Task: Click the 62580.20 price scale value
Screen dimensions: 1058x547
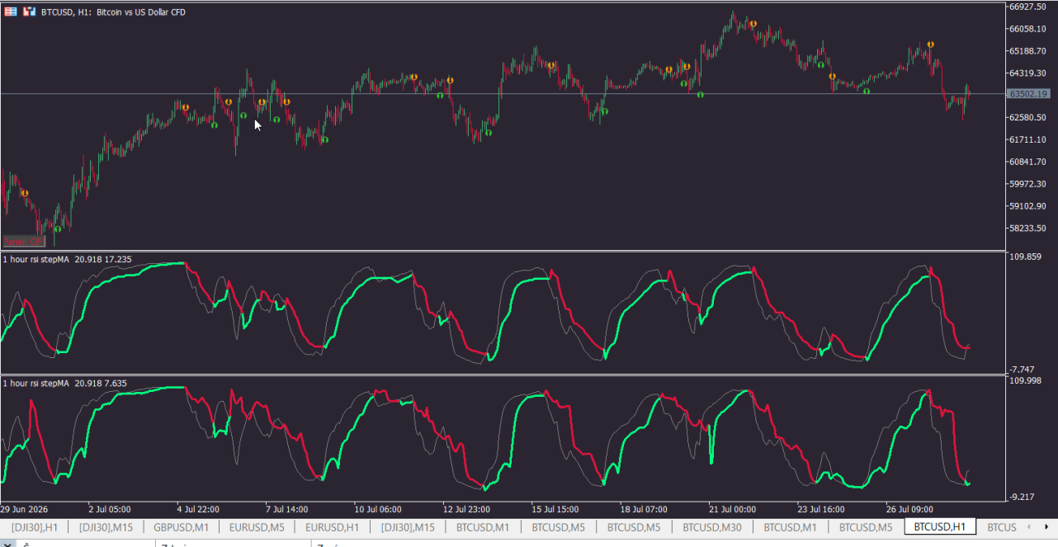Action: coord(1027,117)
